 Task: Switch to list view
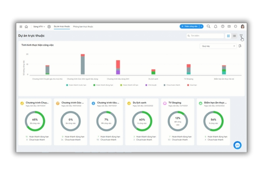tap(234, 36)
